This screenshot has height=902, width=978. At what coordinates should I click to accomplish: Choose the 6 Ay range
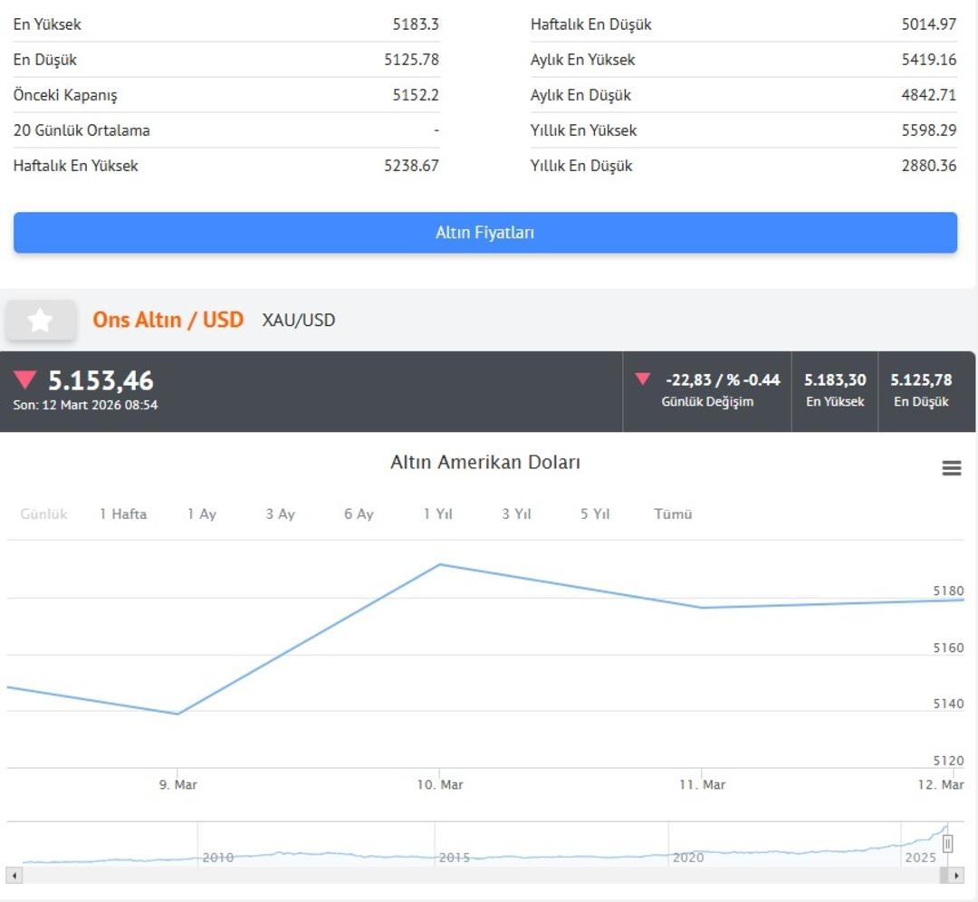[x=359, y=513]
